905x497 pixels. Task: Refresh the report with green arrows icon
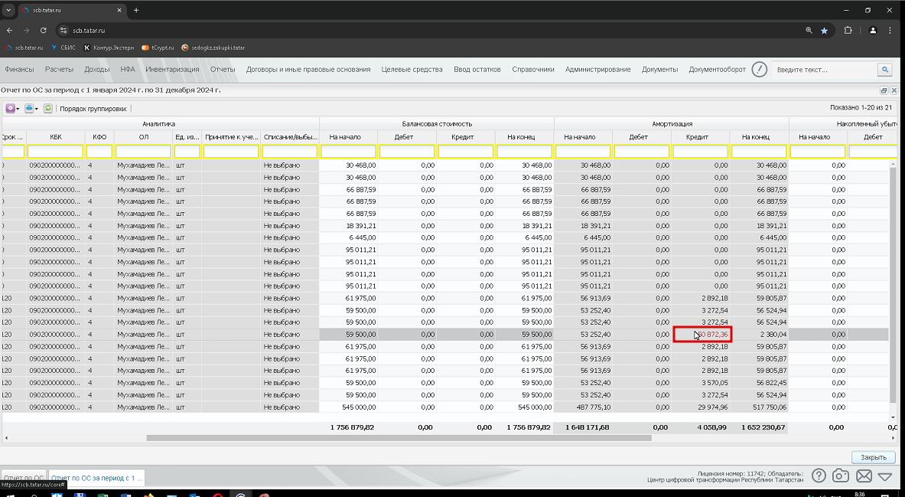tap(48, 109)
